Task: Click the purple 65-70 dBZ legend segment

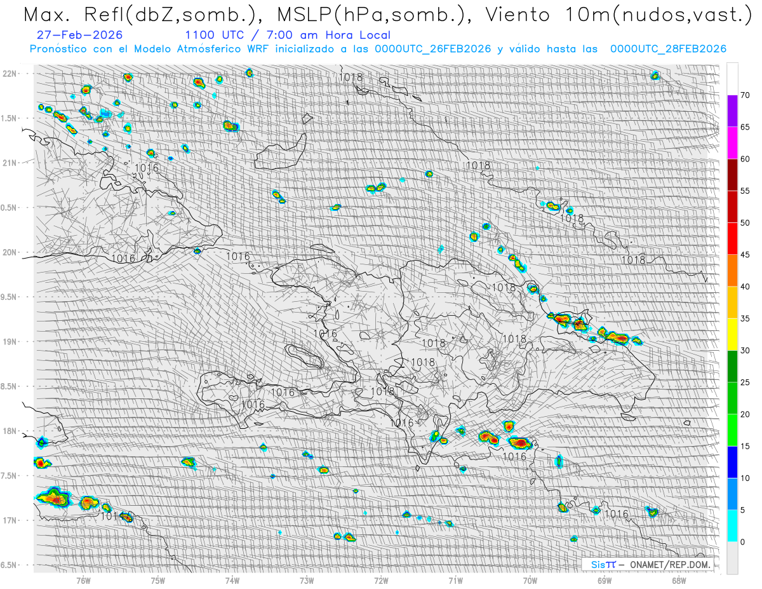Action: [x=732, y=111]
